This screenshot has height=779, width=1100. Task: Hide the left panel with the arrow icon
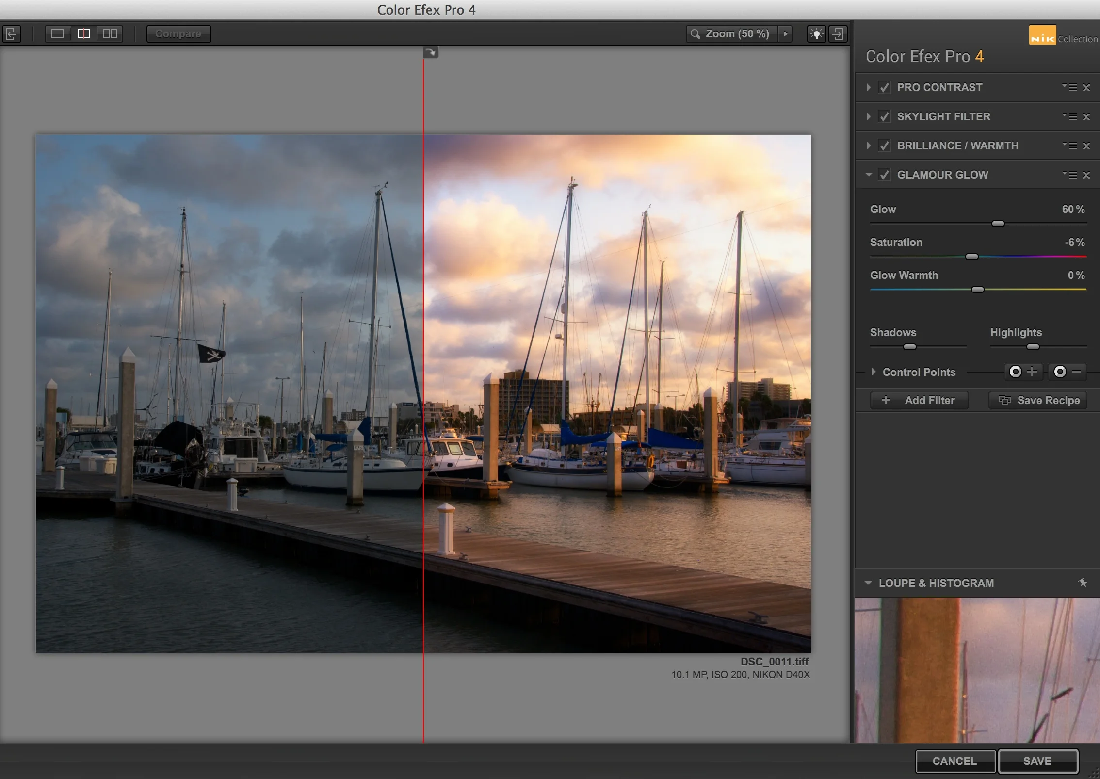(x=11, y=33)
